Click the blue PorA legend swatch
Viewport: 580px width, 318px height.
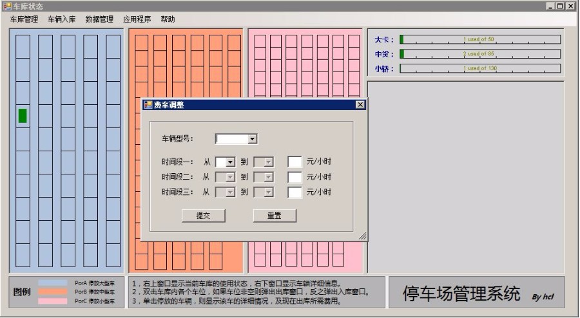(53, 283)
